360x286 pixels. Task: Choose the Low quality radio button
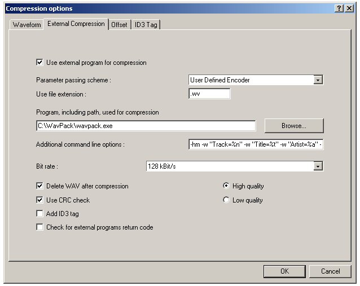pos(227,200)
